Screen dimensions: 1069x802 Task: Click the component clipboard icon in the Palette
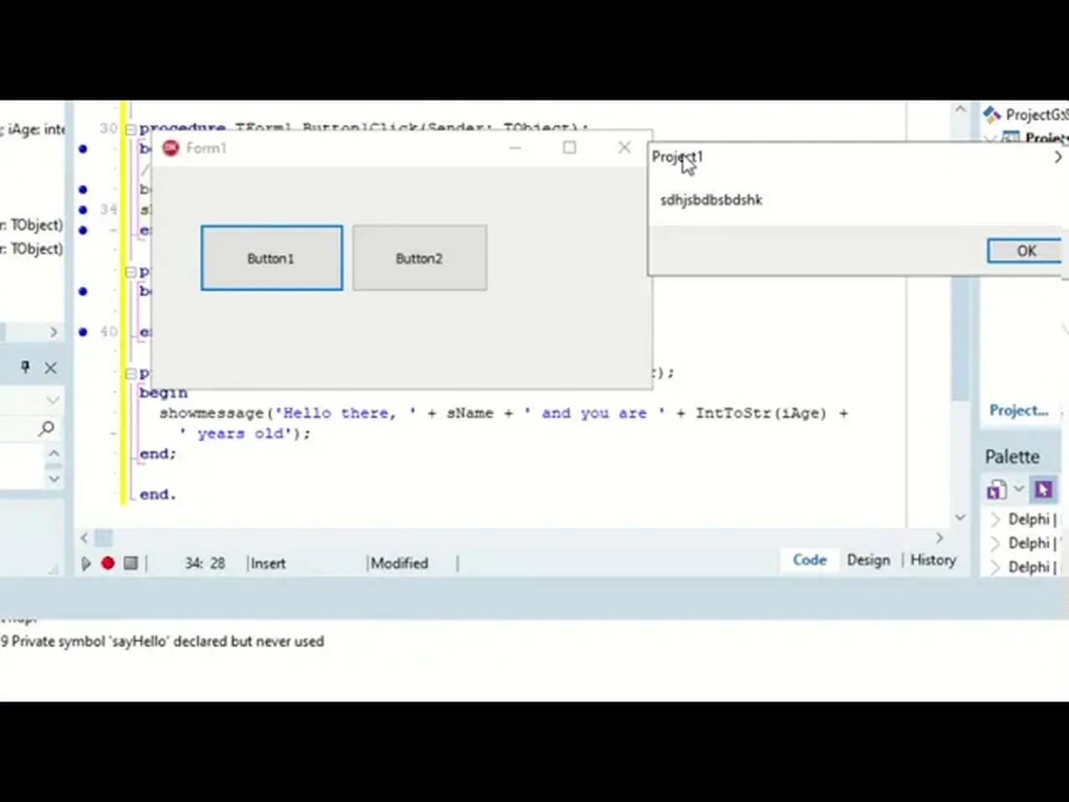pyautogui.click(x=996, y=490)
